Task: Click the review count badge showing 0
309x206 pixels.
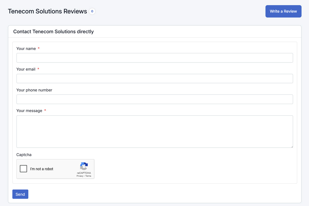Action: point(92,11)
